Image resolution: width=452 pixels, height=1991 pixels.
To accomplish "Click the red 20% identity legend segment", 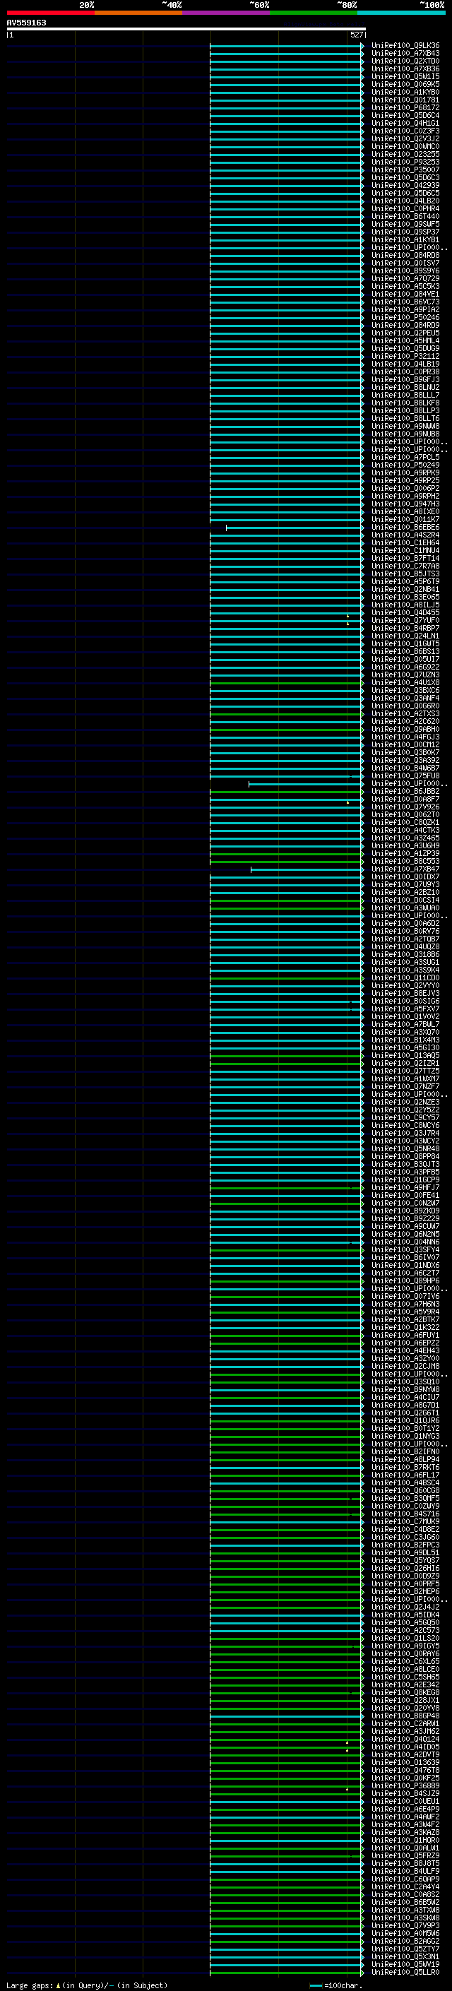I will click(x=50, y=13).
